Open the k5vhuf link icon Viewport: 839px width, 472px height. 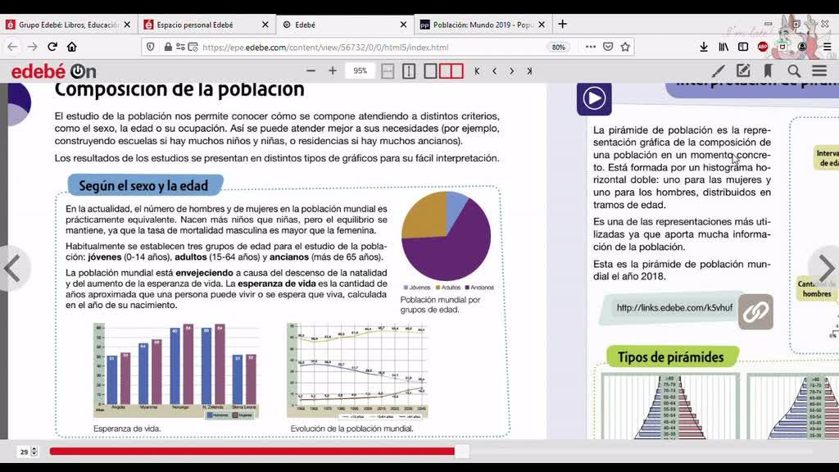click(x=755, y=311)
